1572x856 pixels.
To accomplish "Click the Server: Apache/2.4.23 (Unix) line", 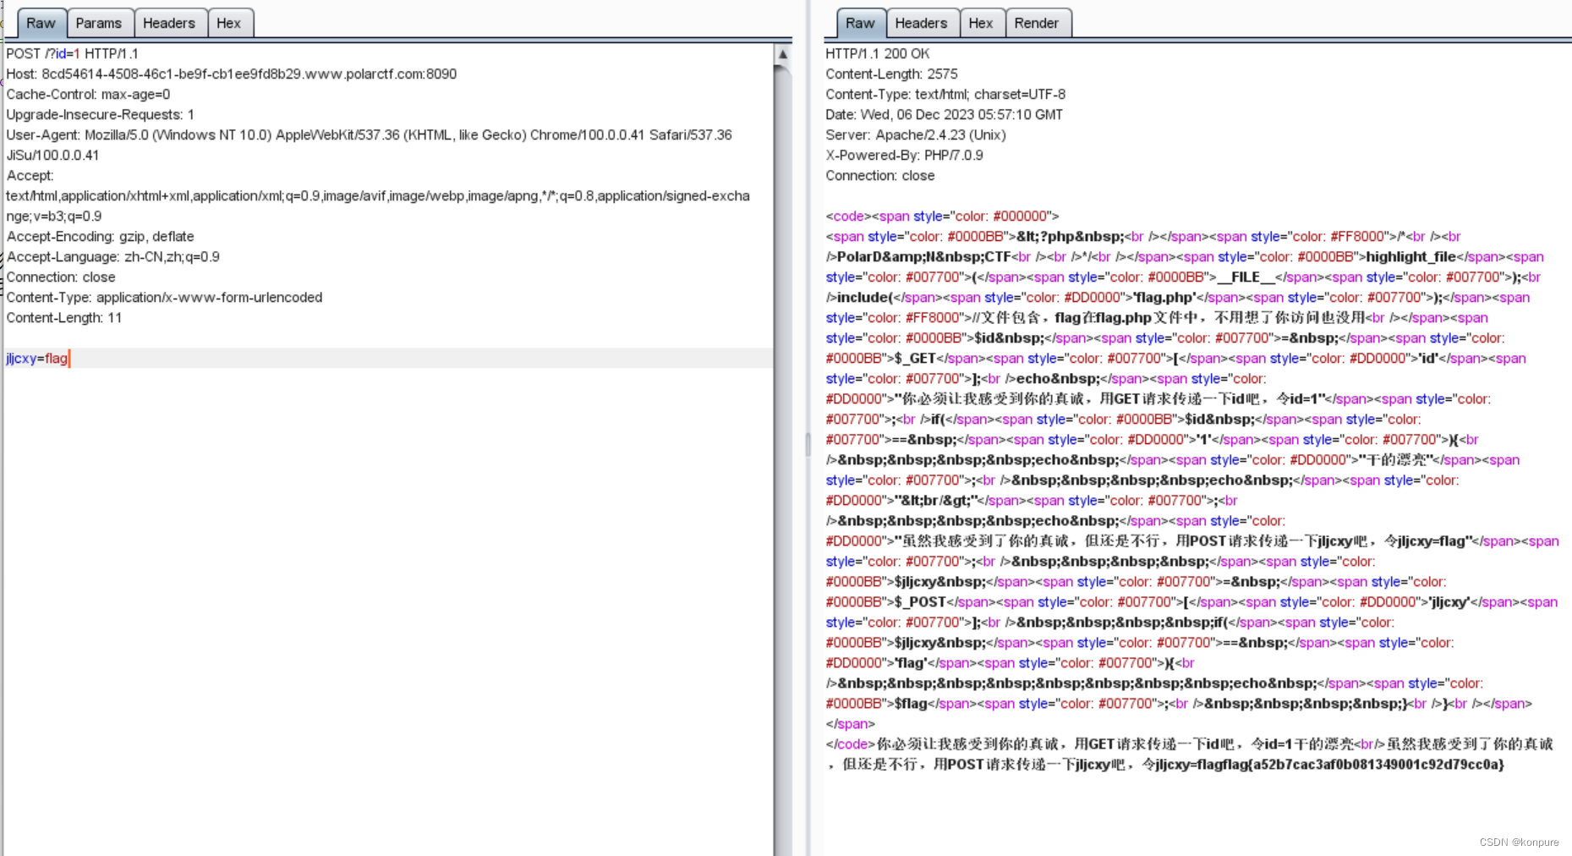I will (916, 134).
